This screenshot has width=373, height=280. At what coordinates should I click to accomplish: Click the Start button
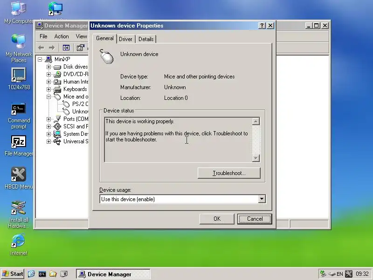click(x=13, y=274)
